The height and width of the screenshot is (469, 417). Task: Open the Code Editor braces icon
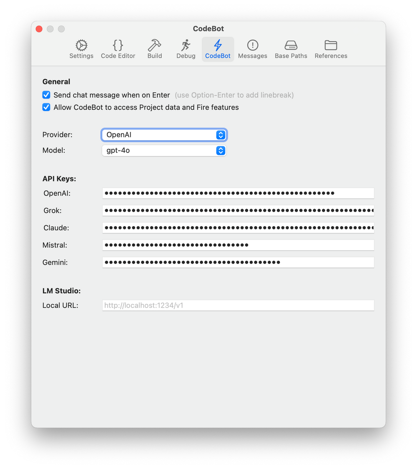118,45
